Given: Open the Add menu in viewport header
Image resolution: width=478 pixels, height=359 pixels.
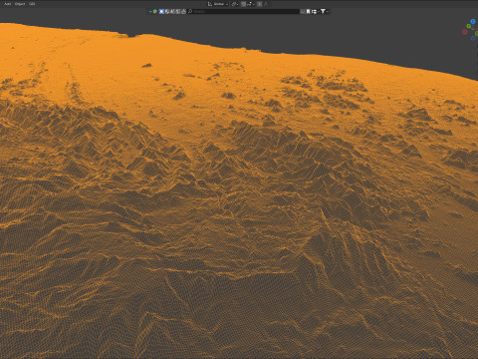Looking at the screenshot, I should click(x=7, y=4).
